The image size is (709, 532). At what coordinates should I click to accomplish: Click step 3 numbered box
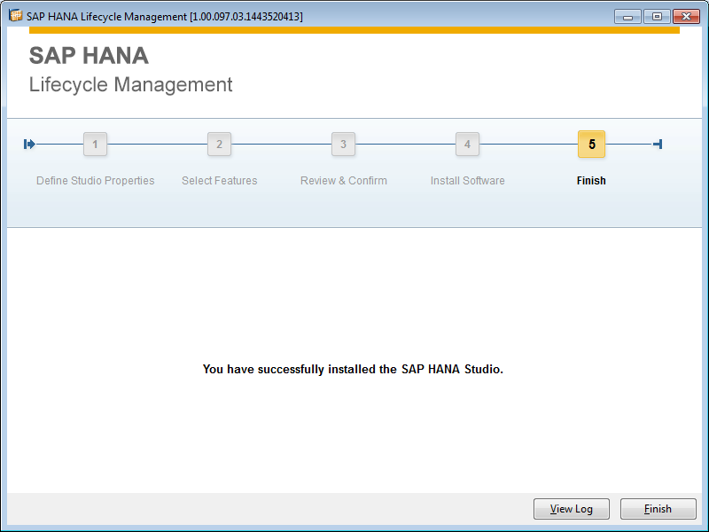[343, 144]
